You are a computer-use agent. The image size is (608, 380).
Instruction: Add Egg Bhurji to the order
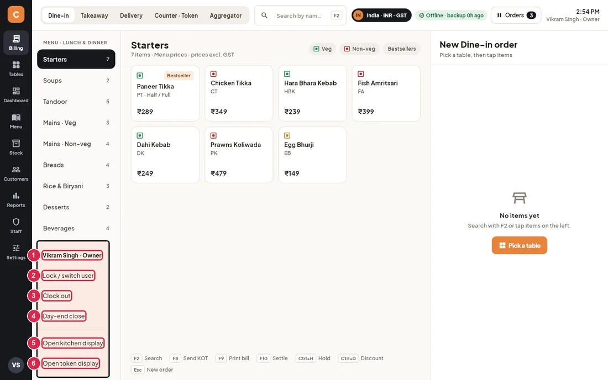(x=312, y=155)
